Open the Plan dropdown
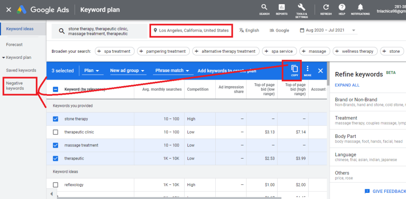Viewport: 406px width, 199px height. [x=92, y=71]
